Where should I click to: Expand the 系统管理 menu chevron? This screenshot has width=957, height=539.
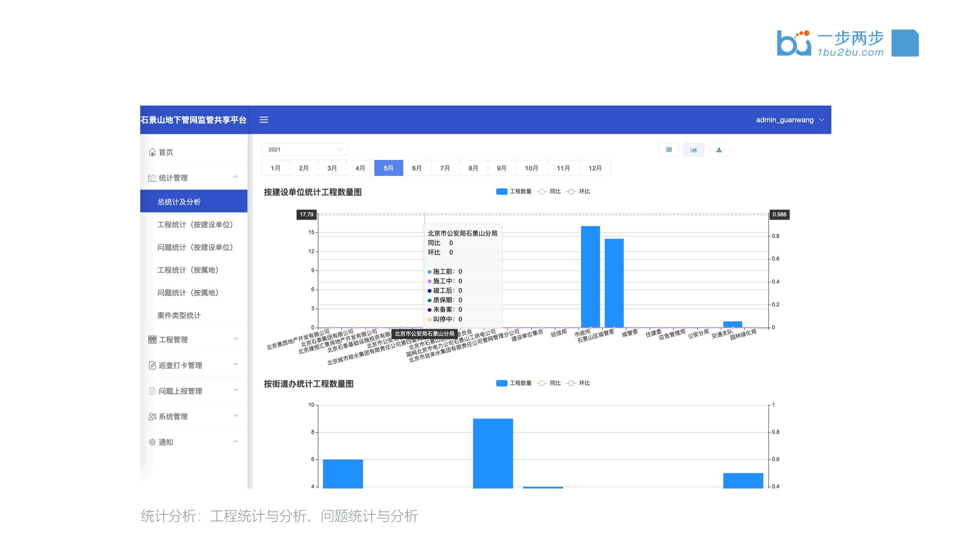[235, 415]
